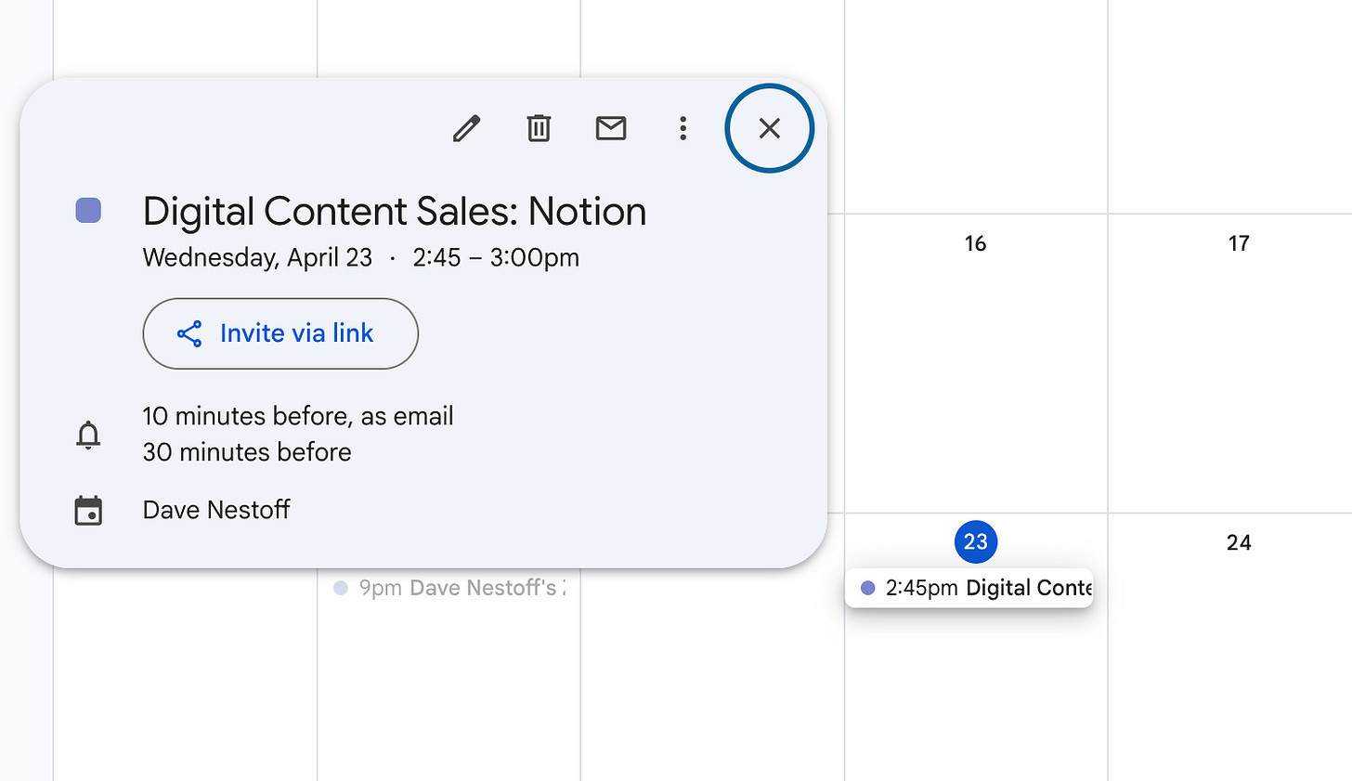Close the event details popup
Image resolution: width=1352 pixels, height=781 pixels.
tap(769, 128)
